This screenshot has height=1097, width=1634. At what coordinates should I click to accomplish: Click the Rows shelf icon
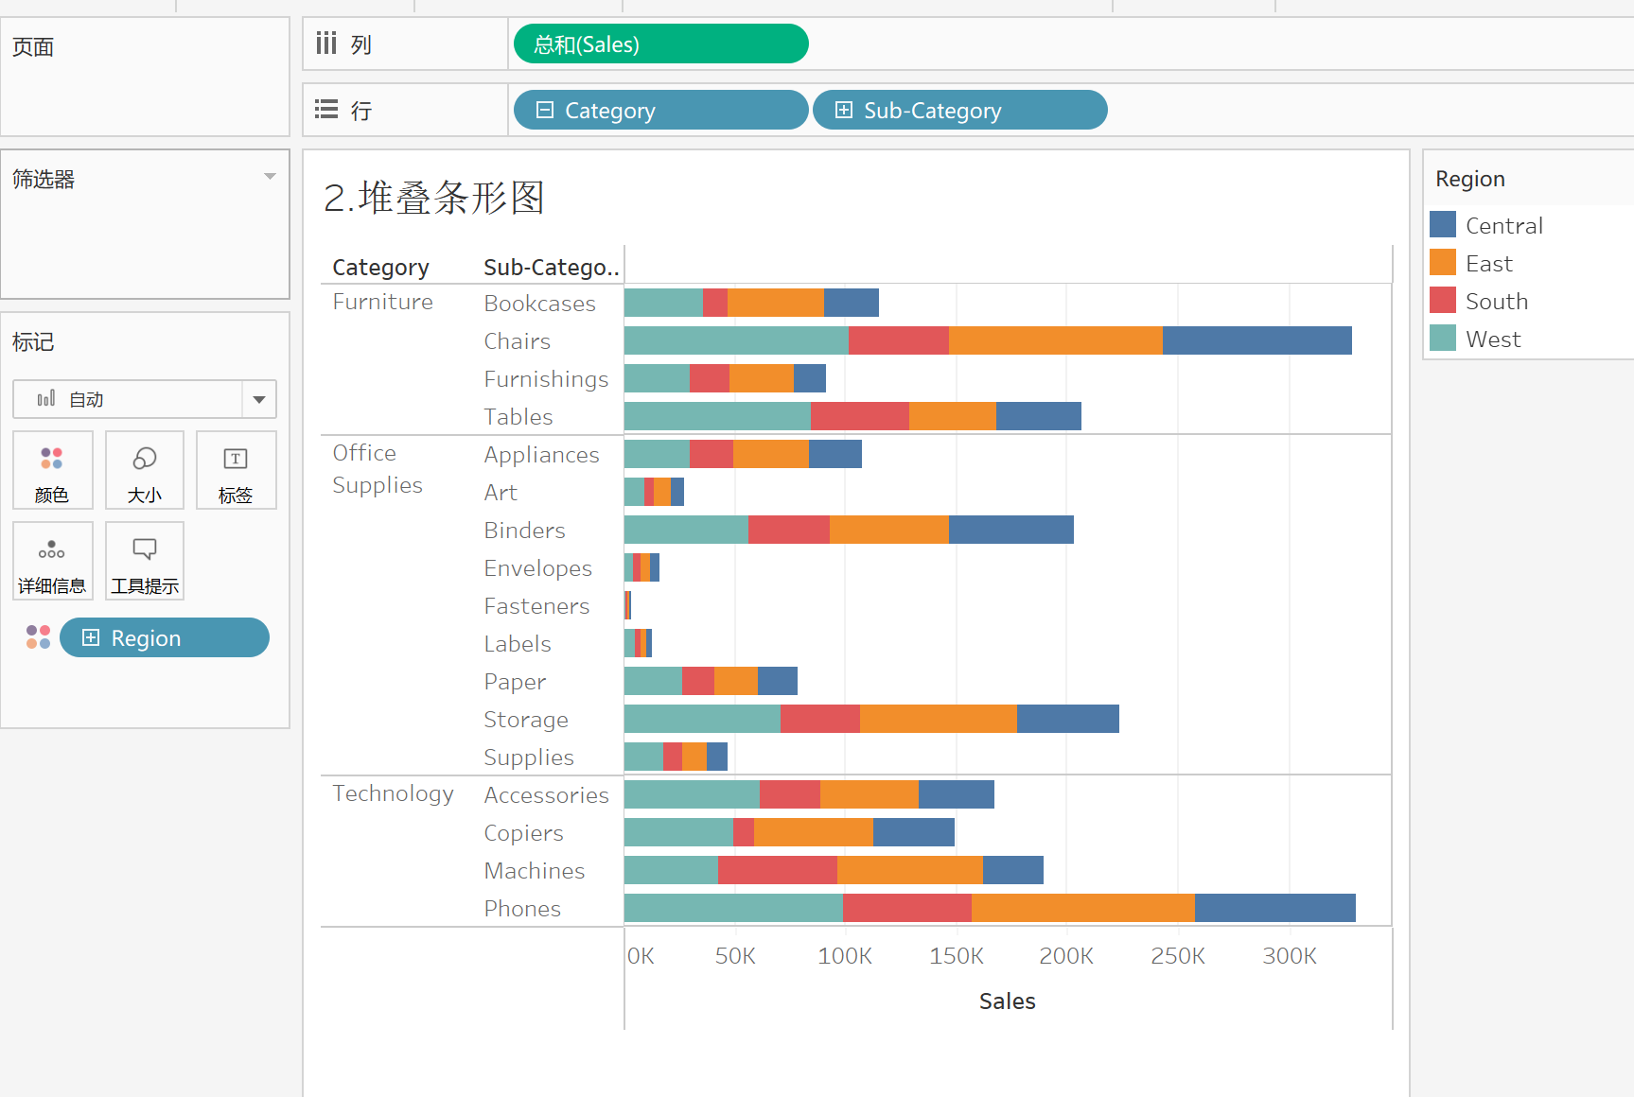click(x=326, y=110)
